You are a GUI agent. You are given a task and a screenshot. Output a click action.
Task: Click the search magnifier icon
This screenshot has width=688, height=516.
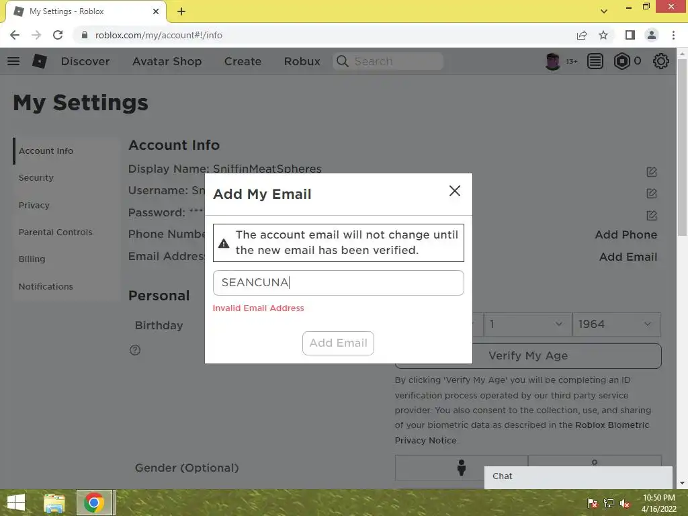[x=342, y=61]
